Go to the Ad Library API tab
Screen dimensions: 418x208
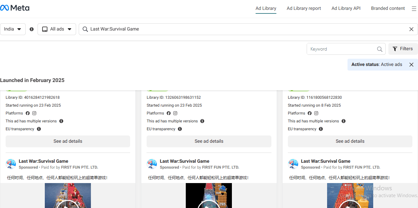click(346, 9)
